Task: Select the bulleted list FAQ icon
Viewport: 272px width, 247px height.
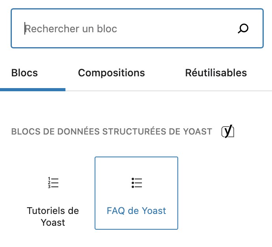Action: tap(136, 182)
